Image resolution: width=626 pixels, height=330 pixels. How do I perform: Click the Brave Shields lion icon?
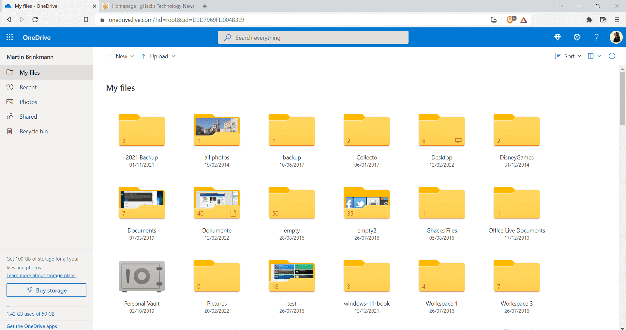pos(511,20)
